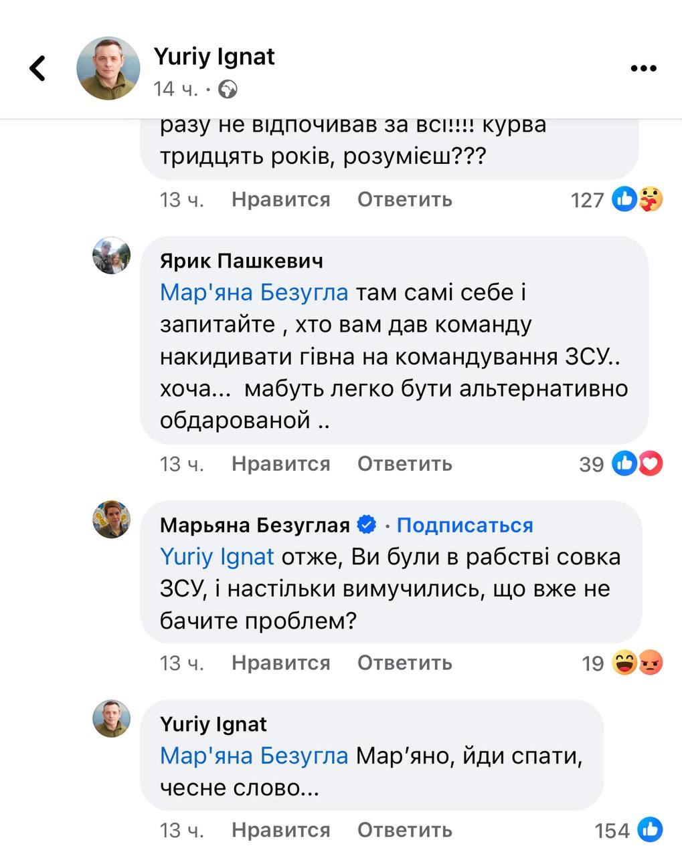Open the Мар'яна Безугла mention in Пашкевич's comment
Image resolution: width=682 pixels, height=856 pixels.
(x=254, y=292)
